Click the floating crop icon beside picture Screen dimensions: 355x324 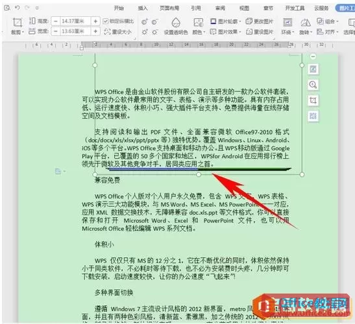[x=313, y=100]
